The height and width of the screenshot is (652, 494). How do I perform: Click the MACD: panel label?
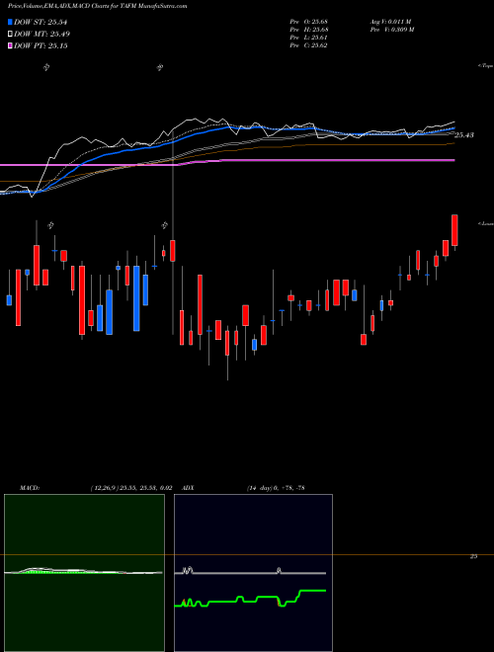click(30, 488)
